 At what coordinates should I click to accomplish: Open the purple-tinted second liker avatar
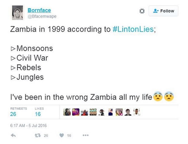point(76,112)
